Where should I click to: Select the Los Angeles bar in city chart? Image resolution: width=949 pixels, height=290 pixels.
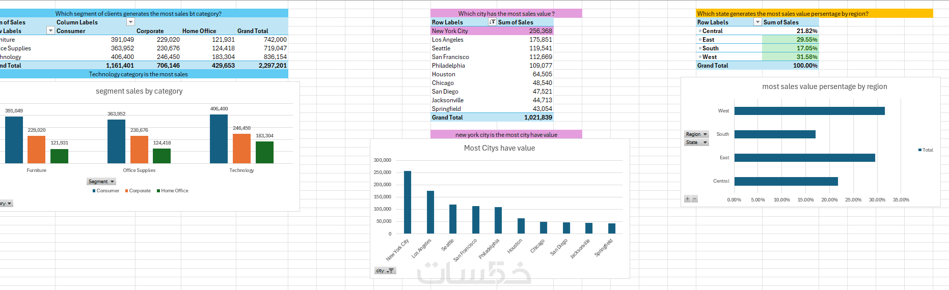pos(430,212)
